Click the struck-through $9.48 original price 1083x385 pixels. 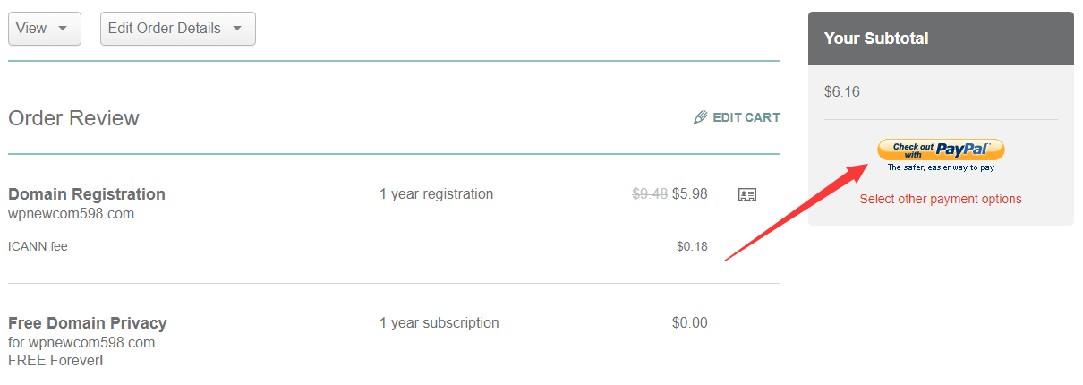(x=650, y=193)
